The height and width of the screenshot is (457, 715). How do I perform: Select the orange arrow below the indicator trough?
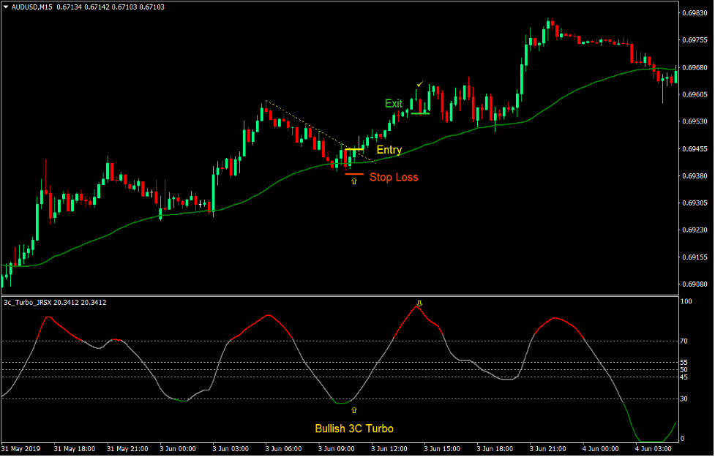[x=353, y=409]
